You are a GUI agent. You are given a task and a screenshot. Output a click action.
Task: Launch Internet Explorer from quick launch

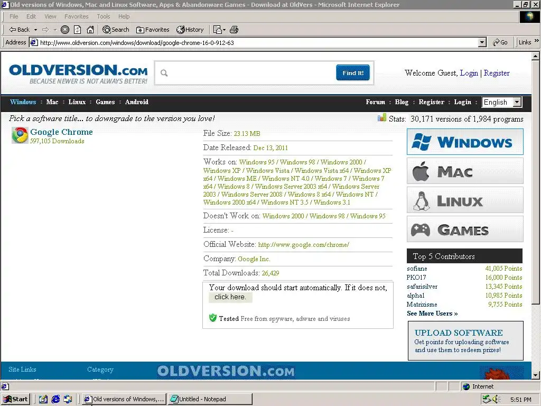click(x=55, y=399)
